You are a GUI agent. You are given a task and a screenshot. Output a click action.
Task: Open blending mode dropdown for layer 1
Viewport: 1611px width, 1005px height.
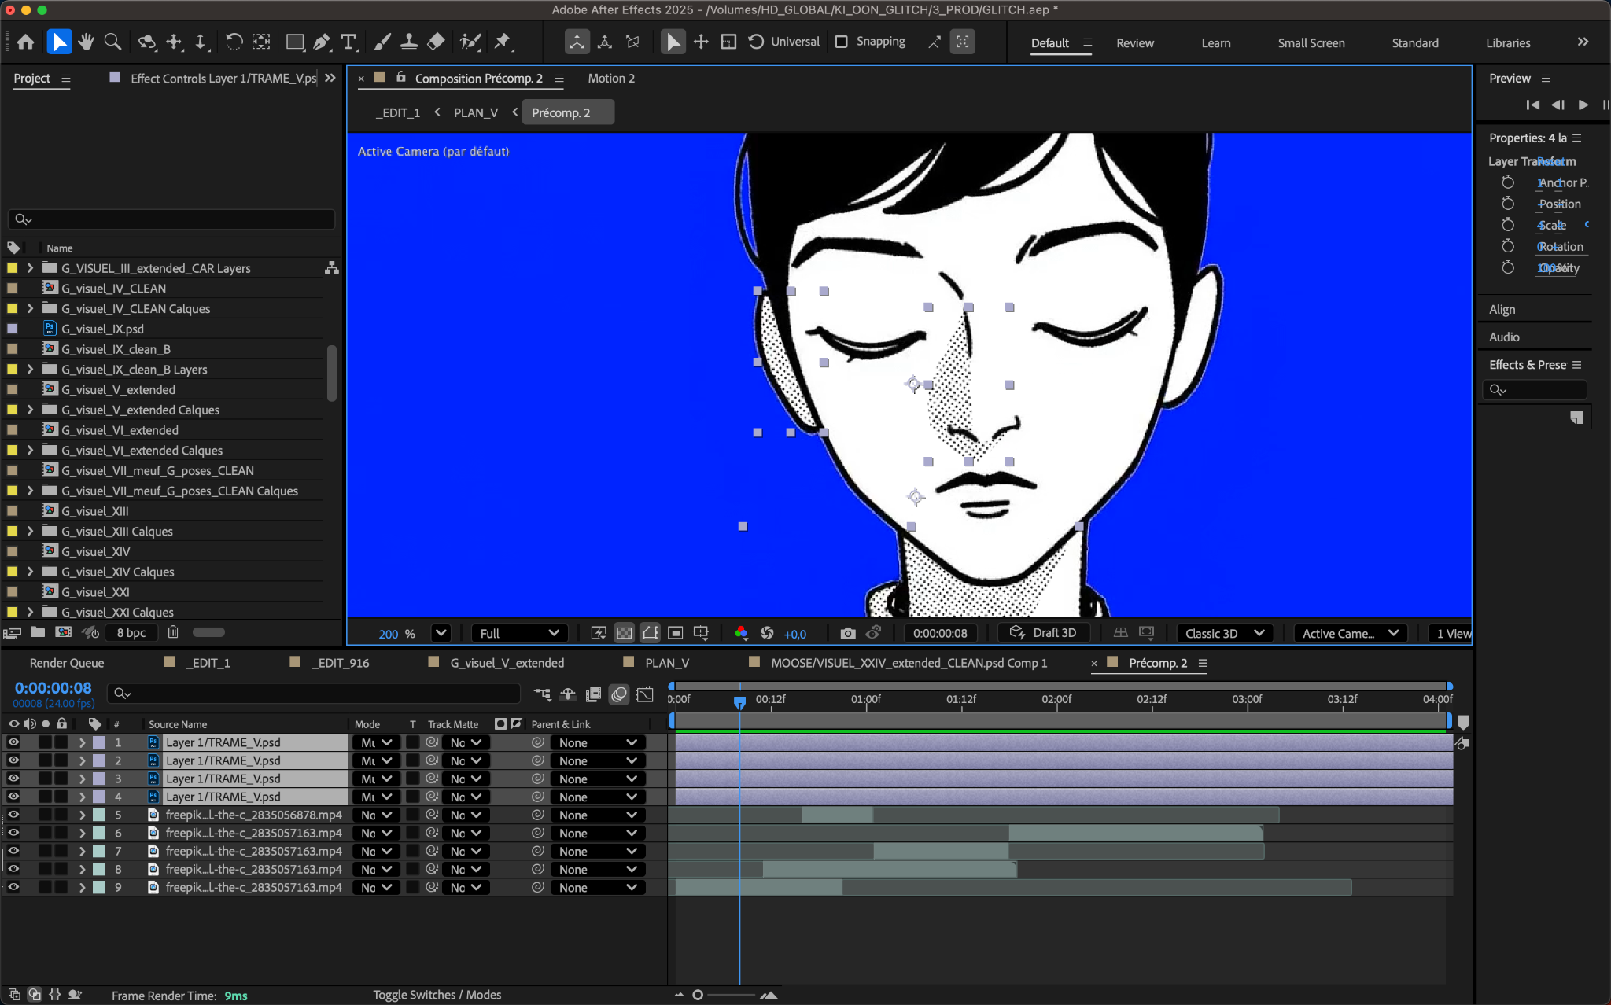point(377,742)
